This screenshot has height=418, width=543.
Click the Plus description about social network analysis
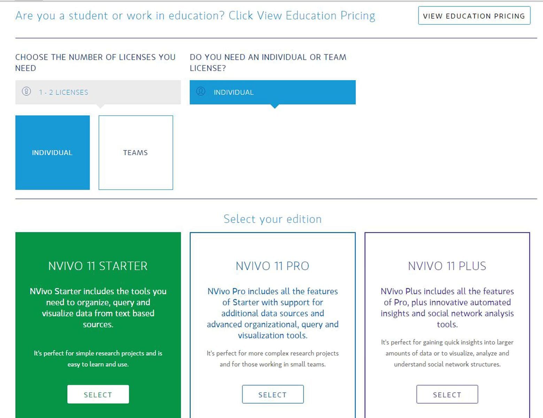[447, 308]
